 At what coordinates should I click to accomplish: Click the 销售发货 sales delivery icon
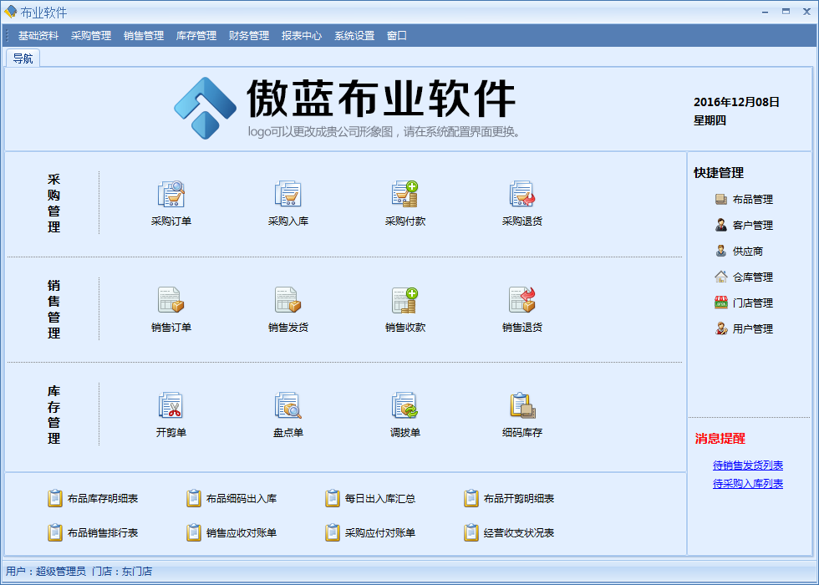[288, 301]
